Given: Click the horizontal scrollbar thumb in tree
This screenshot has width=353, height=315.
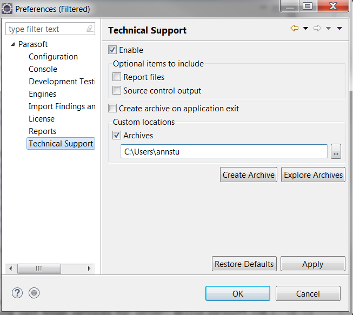Looking at the screenshot, I should coord(39,269).
